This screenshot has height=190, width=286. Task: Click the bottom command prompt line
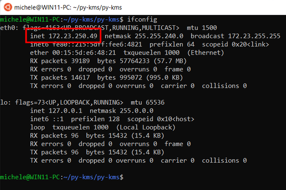tap(62, 177)
